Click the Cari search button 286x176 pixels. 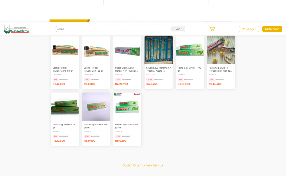[x=178, y=29]
